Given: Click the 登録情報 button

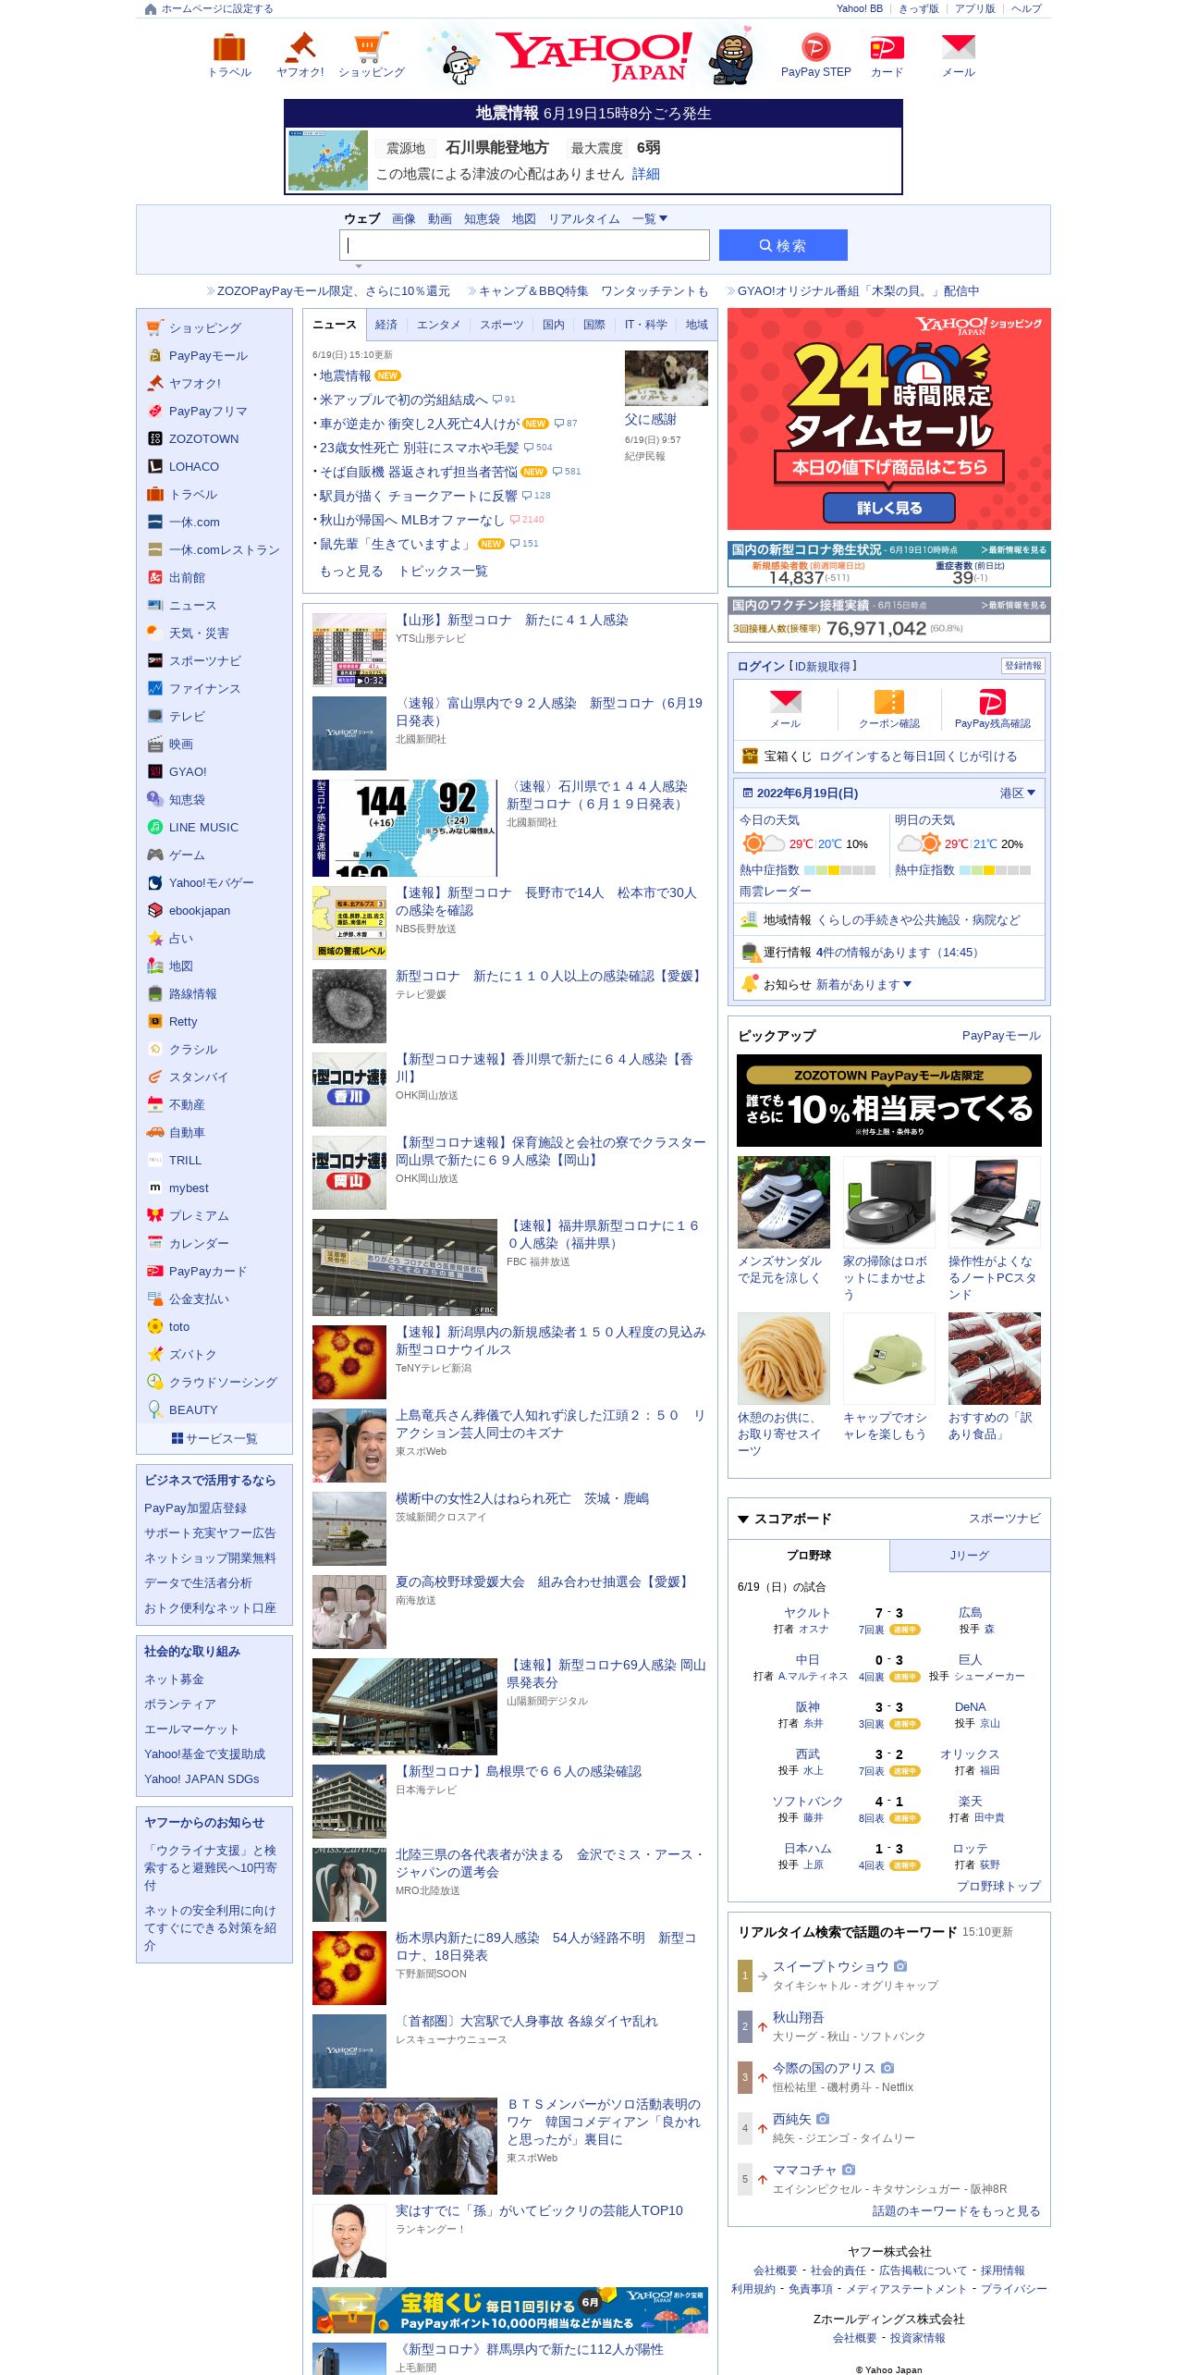Looking at the screenshot, I should coord(1023,666).
